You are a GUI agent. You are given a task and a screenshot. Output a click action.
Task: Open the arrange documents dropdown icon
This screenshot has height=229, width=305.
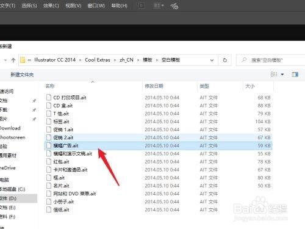[x=158, y=5]
